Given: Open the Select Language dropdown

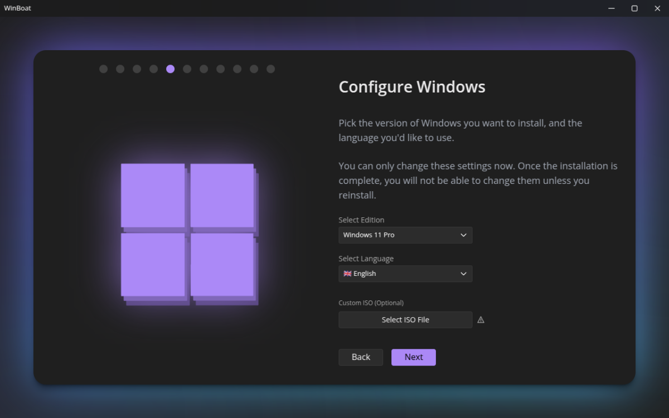Looking at the screenshot, I should tap(405, 274).
